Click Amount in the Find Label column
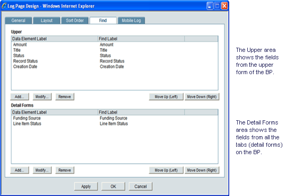The width and height of the screenshot is (286, 196). pos(107,44)
